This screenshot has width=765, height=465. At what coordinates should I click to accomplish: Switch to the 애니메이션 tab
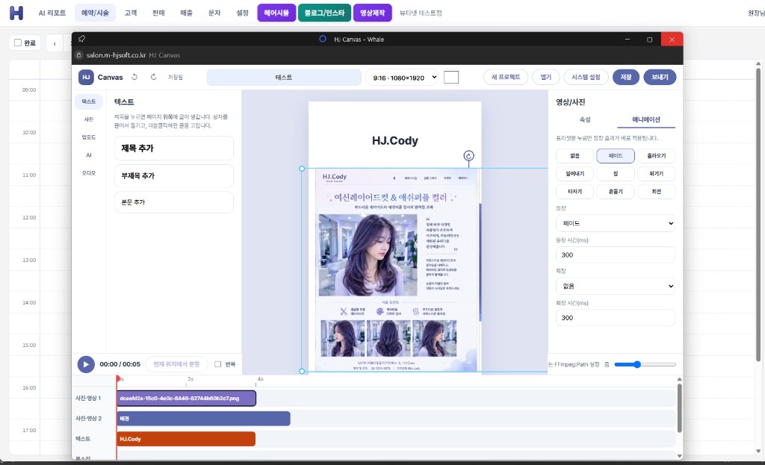(646, 119)
